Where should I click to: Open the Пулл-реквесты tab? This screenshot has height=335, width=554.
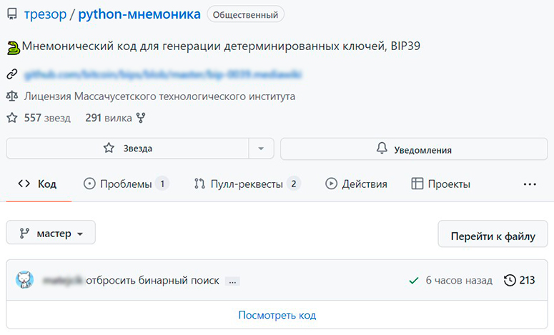[247, 184]
